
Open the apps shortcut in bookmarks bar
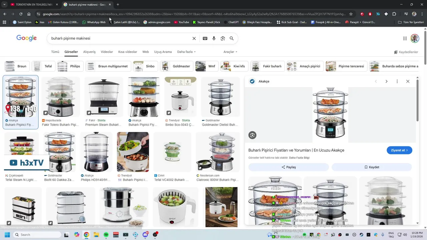pyautogui.click(x=4, y=22)
